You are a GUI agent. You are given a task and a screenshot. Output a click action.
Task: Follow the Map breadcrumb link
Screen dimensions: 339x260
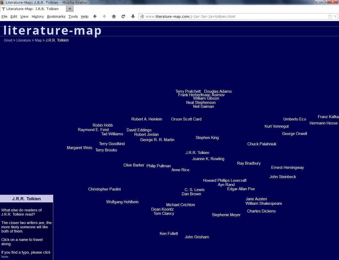[x=38, y=40]
